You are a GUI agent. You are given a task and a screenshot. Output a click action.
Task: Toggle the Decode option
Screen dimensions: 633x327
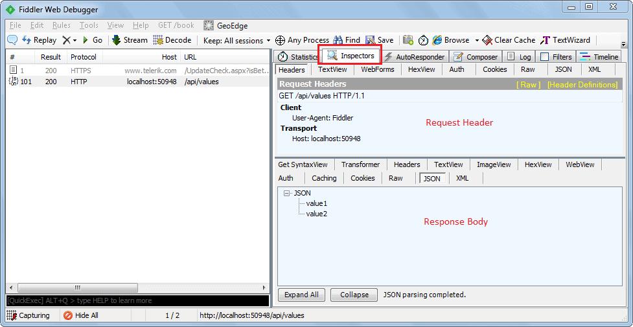point(172,40)
